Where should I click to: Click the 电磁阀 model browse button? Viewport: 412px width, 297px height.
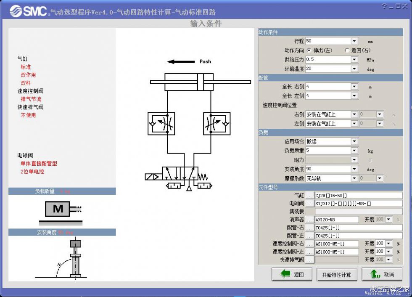click(310, 204)
